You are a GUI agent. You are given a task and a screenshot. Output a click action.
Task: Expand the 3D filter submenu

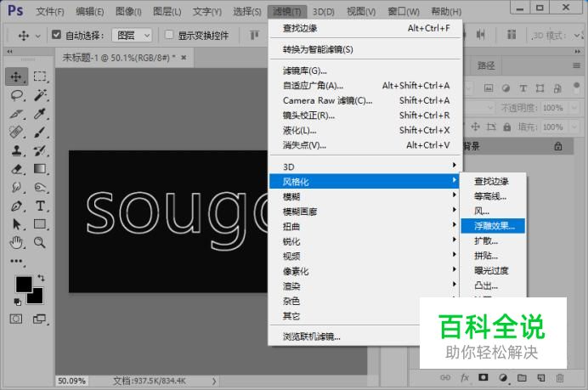pyautogui.click(x=365, y=167)
